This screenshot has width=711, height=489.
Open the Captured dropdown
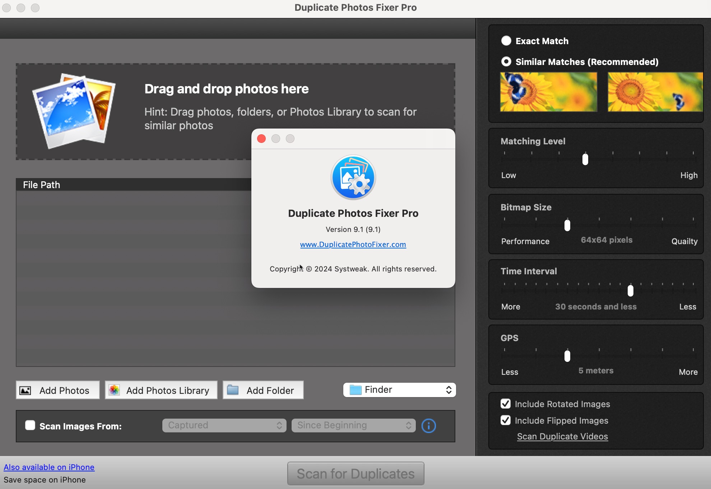pos(224,425)
